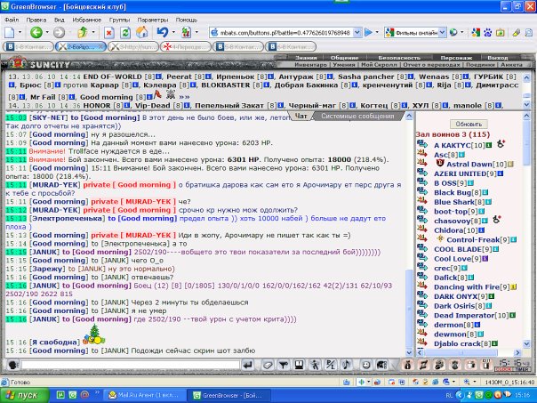Click the green Refresh page icon
The width and height of the screenshot is (537, 403).
click(x=125, y=33)
